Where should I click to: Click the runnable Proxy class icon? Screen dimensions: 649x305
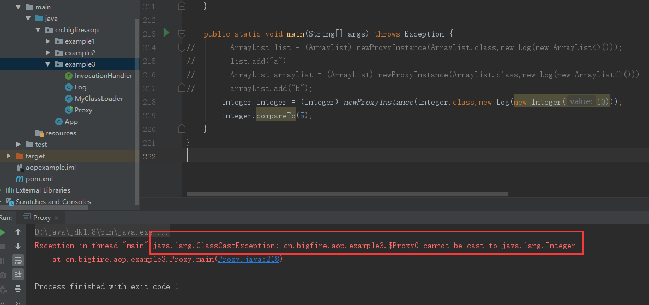click(69, 110)
